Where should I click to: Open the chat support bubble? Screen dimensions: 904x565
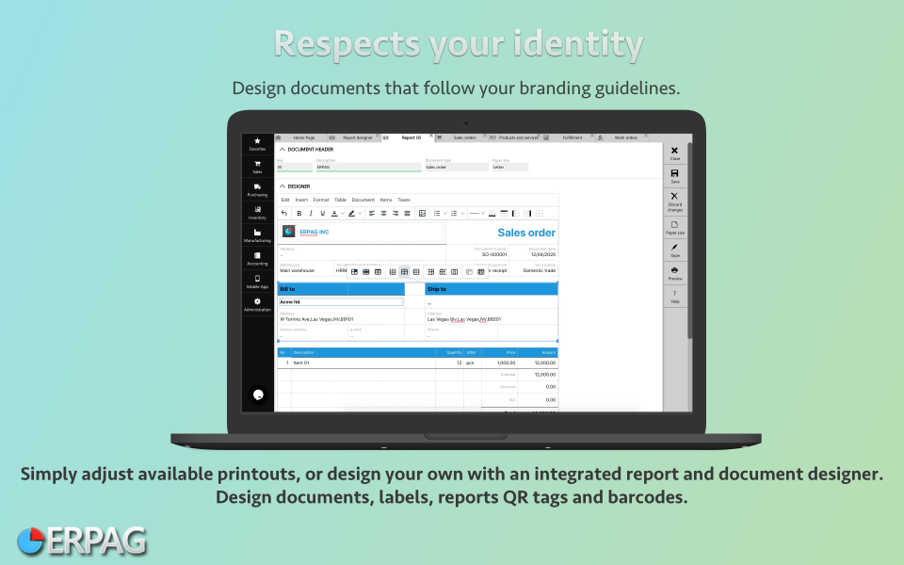click(258, 395)
